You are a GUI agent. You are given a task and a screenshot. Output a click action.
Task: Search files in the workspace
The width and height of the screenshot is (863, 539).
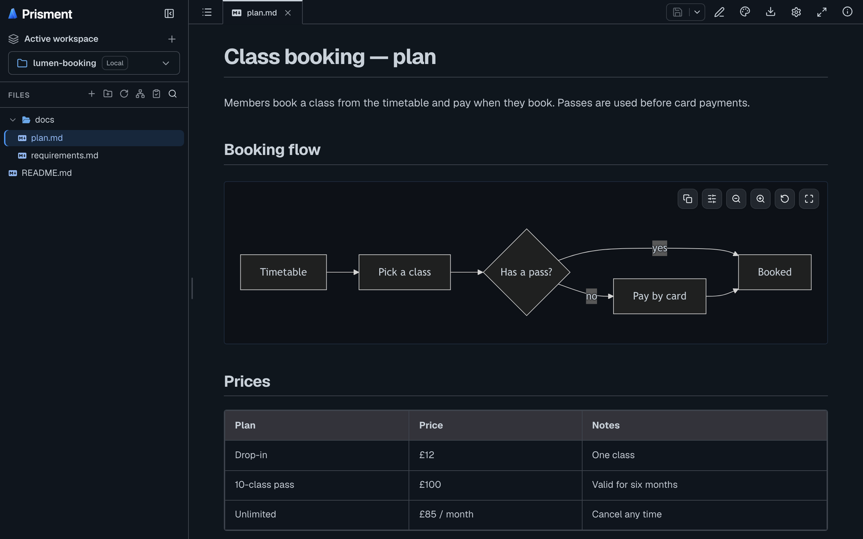[x=173, y=94]
